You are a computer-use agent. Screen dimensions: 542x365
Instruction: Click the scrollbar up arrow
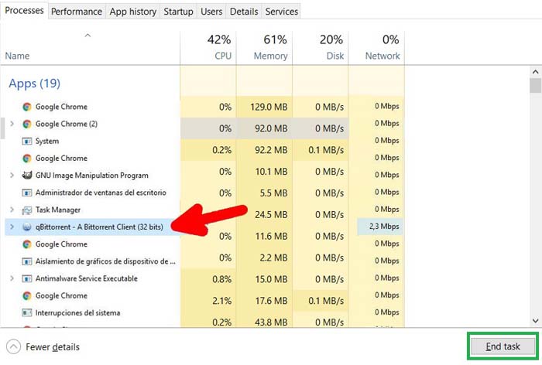tap(535, 72)
